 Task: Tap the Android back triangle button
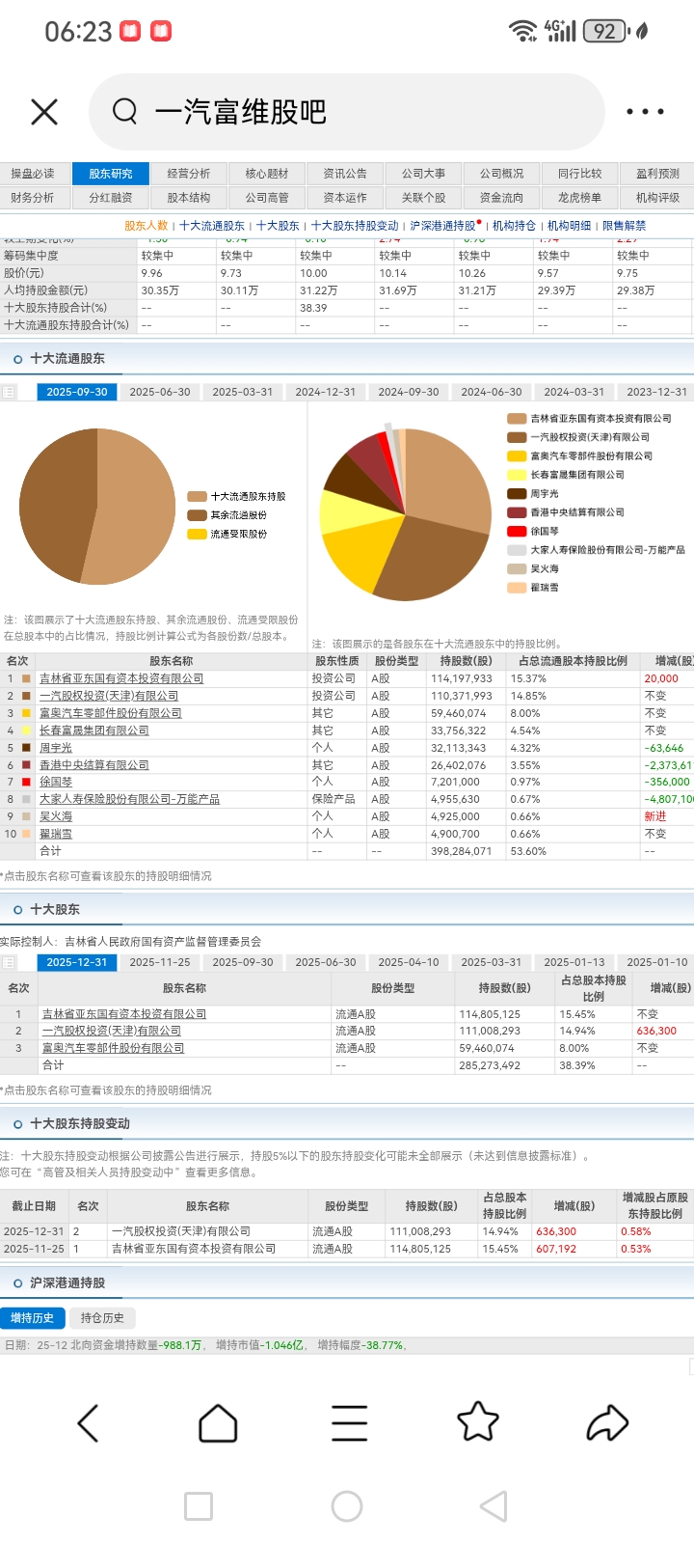coord(494,1506)
